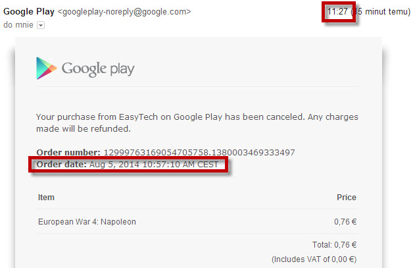Image resolution: width=413 pixels, height=268 pixels.
Task: Click 'made will be refunded' text line
Action: (x=84, y=128)
